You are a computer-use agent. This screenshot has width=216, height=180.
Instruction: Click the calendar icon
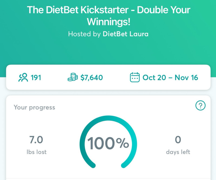coord(135,78)
